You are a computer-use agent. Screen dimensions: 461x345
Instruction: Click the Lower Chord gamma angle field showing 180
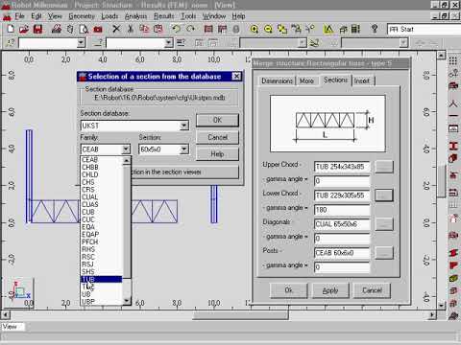(342, 210)
